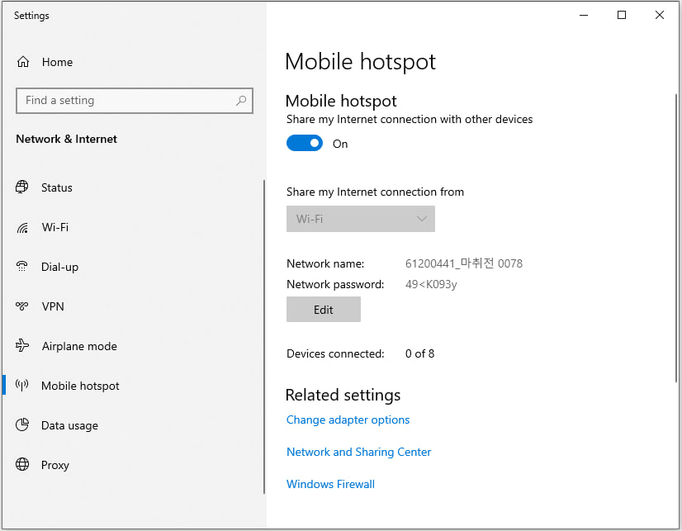The width and height of the screenshot is (682, 531).
Task: Click the Proxy globe icon
Action: pos(22,464)
